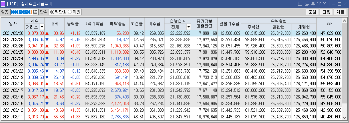Select the 2021/03/11 date cell
The width and height of the screenshot is (349, 123).
[x=13, y=117]
